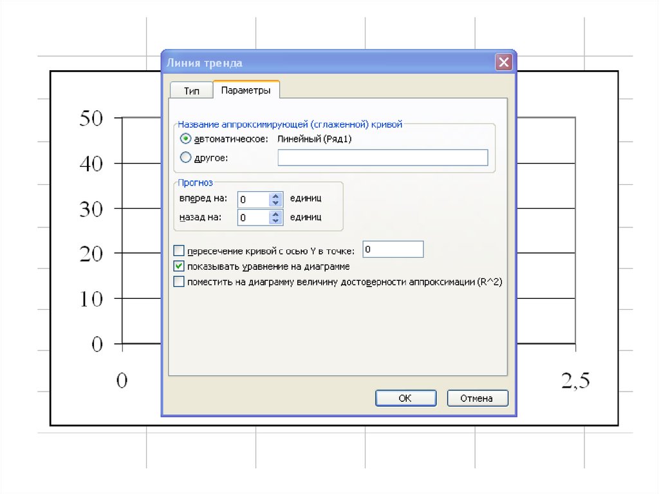Click the Отмена button
Viewport: 659px width, 494px height.
[477, 398]
